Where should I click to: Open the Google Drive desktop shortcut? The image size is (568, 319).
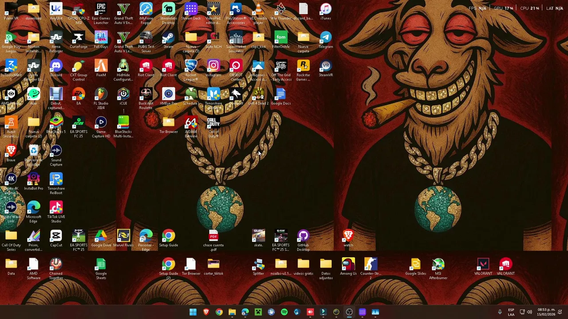pyautogui.click(x=101, y=238)
